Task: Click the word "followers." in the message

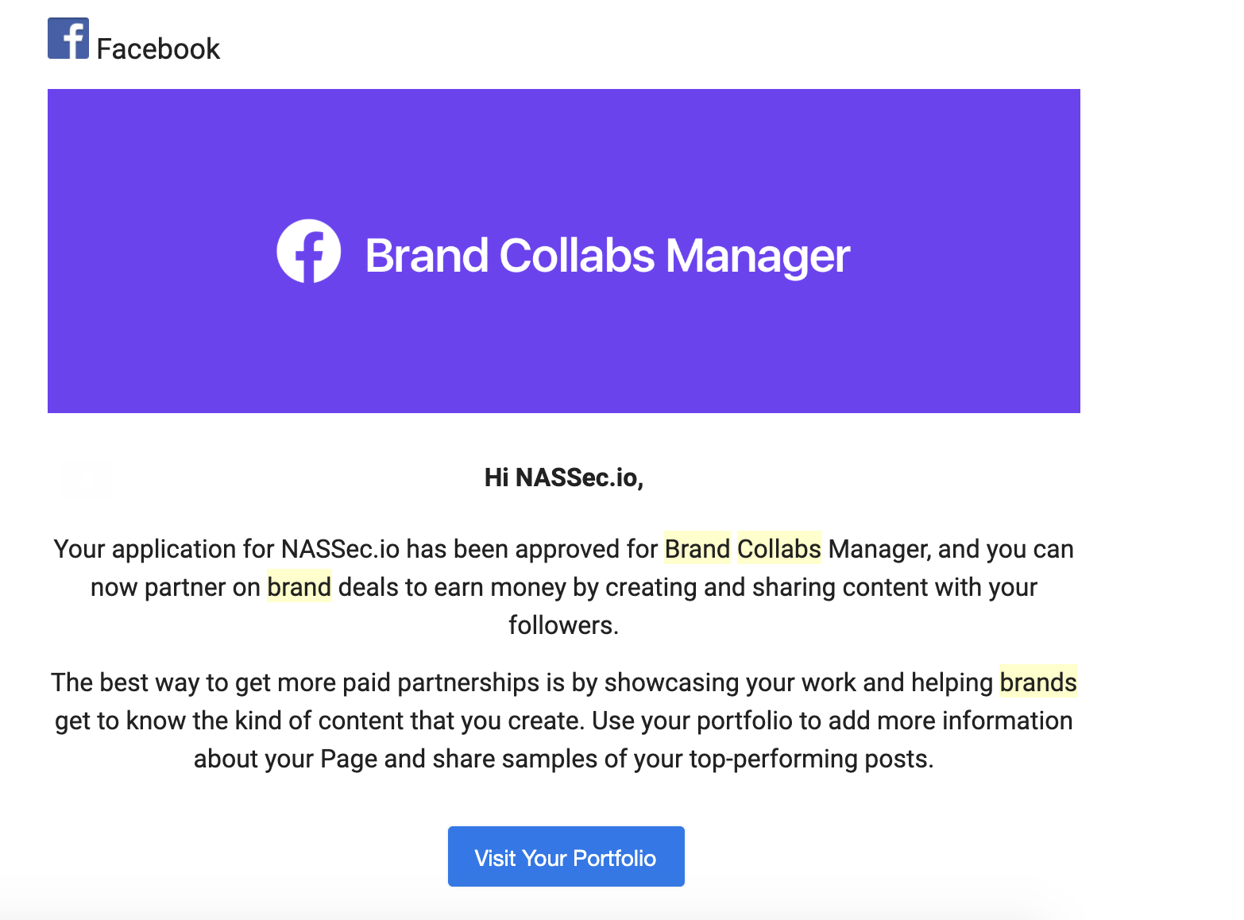Action: [563, 625]
